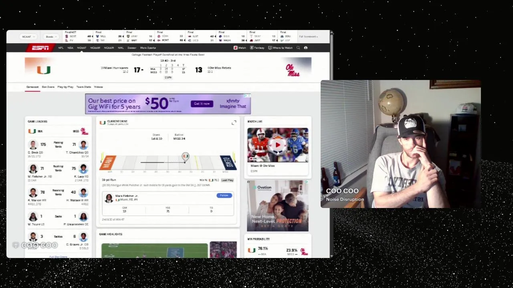The image size is (513, 288).
Task: Open the NCAAF league dropdown in scoreboard
Action: [28, 37]
